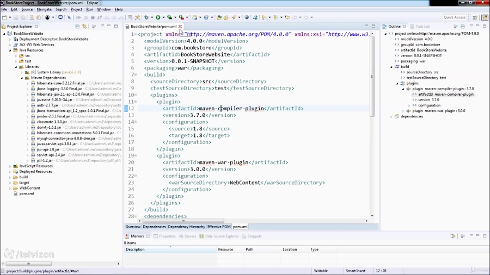This screenshot has height=275, width=490.
Task: Open the Outline view menu triangle
Action: pos(471,26)
